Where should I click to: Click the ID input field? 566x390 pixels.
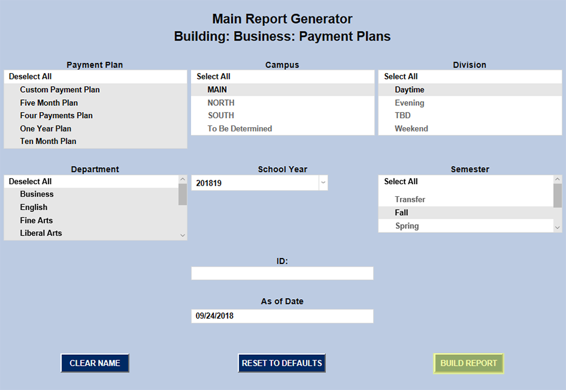pos(282,274)
